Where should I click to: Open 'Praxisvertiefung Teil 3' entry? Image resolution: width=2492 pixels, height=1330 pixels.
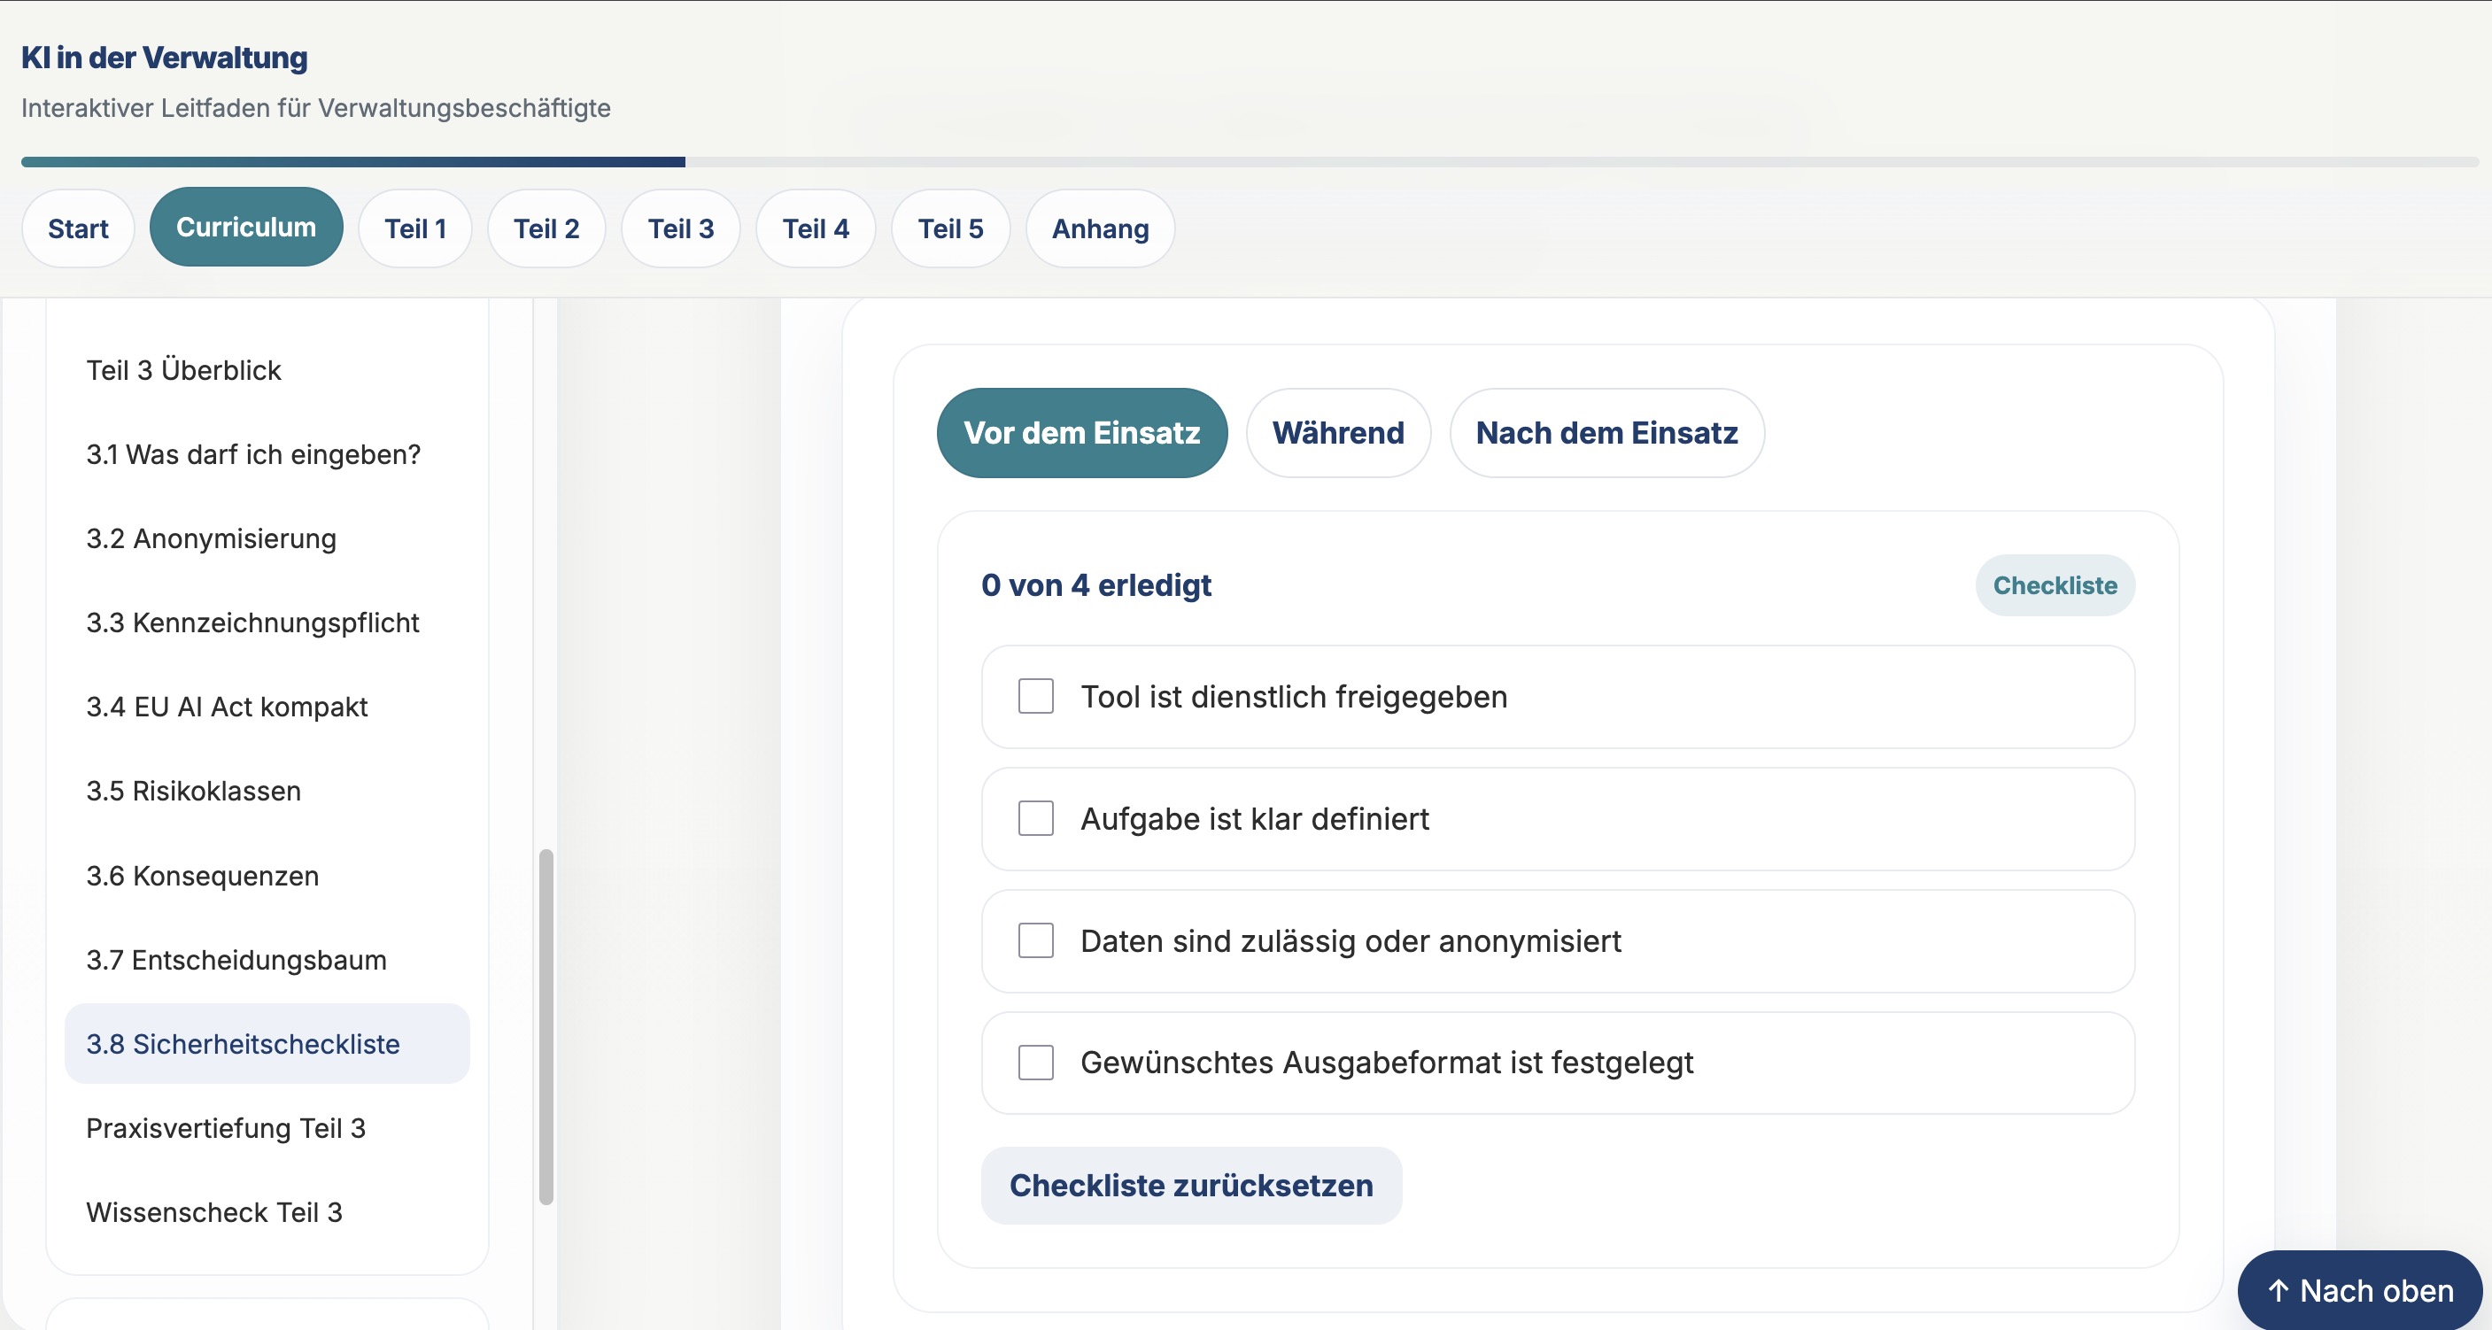coord(267,1129)
